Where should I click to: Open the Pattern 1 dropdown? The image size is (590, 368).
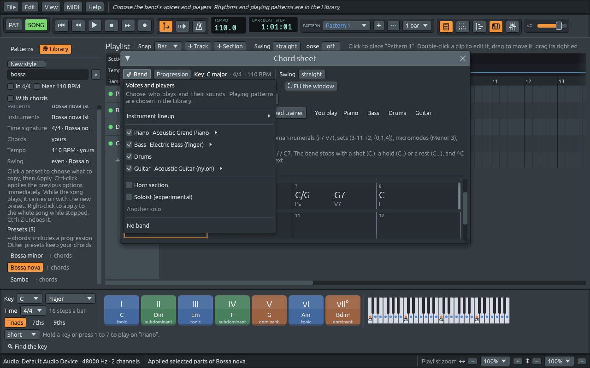(x=346, y=25)
